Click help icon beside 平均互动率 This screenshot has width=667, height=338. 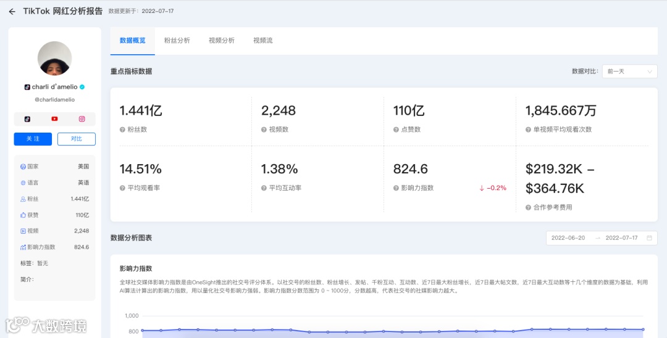pyautogui.click(x=264, y=188)
